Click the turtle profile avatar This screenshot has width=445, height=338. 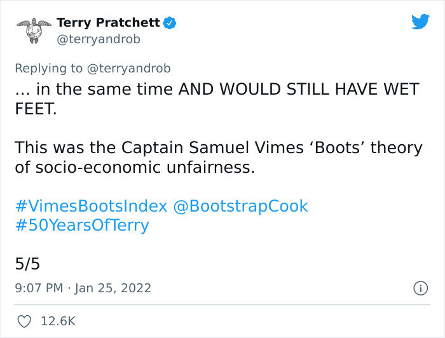[x=34, y=30]
